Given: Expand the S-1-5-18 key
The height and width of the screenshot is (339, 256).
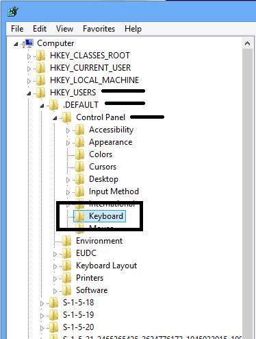Looking at the screenshot, I should click(x=42, y=303).
